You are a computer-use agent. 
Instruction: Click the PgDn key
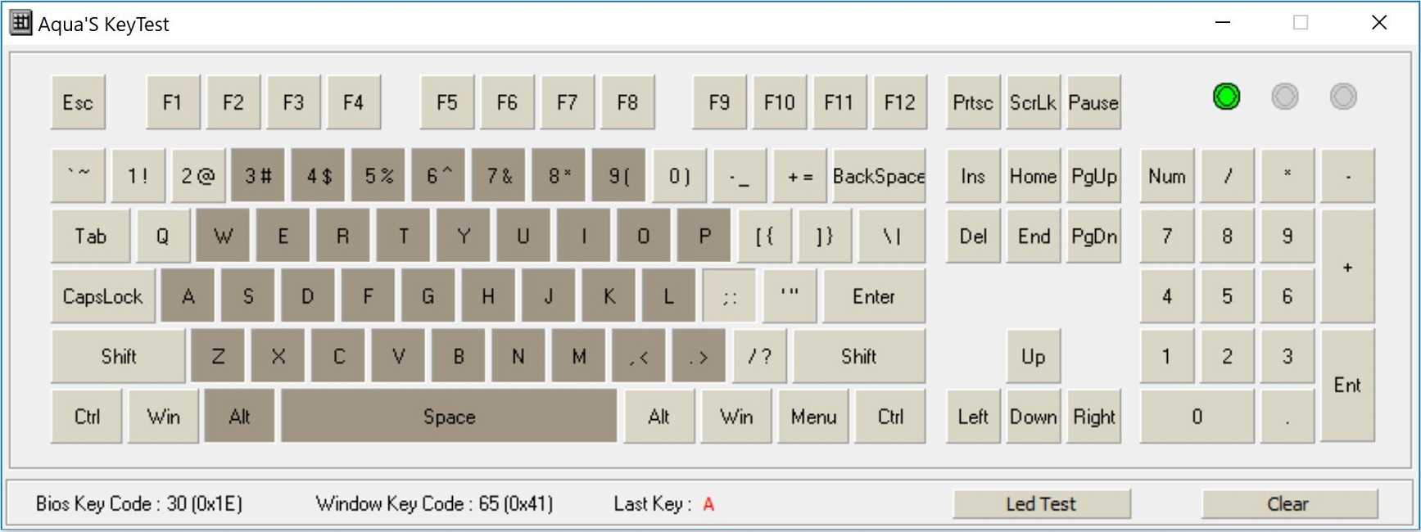[1093, 237]
